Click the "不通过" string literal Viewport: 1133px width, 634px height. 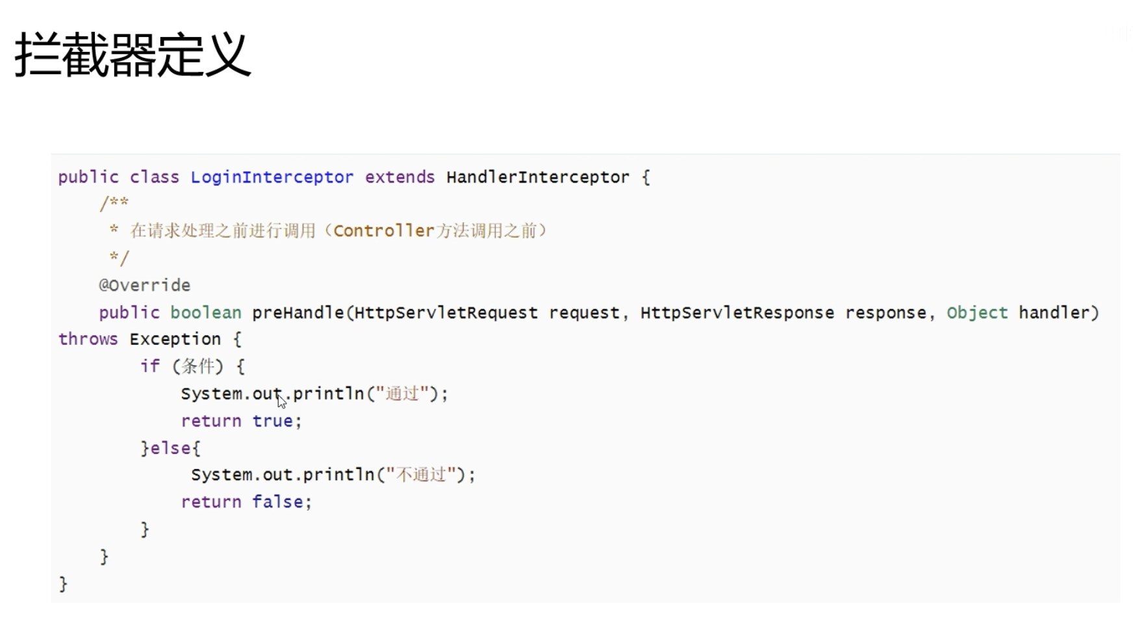click(421, 475)
